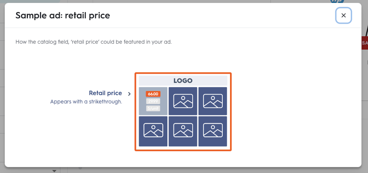This screenshot has height=173, width=368.
Task: Click the catalog field description text
Action: [94, 43]
